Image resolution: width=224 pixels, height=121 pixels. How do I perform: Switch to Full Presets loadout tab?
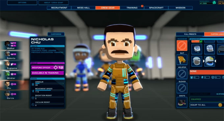click(x=190, y=34)
